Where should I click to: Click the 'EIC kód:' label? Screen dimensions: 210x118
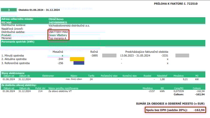tap(7, 22)
